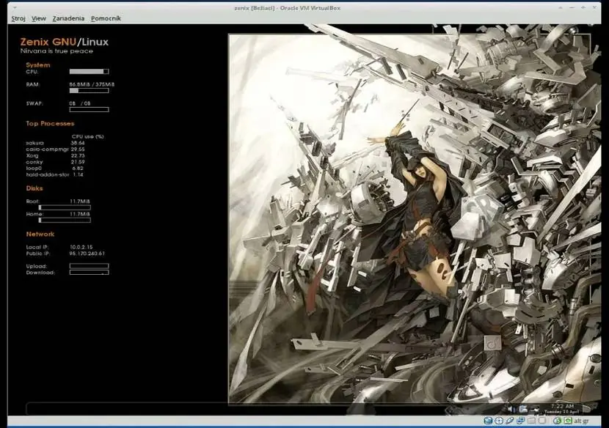The width and height of the screenshot is (609, 428).
Task: Click the alt gr host key label
Action: tap(581, 421)
